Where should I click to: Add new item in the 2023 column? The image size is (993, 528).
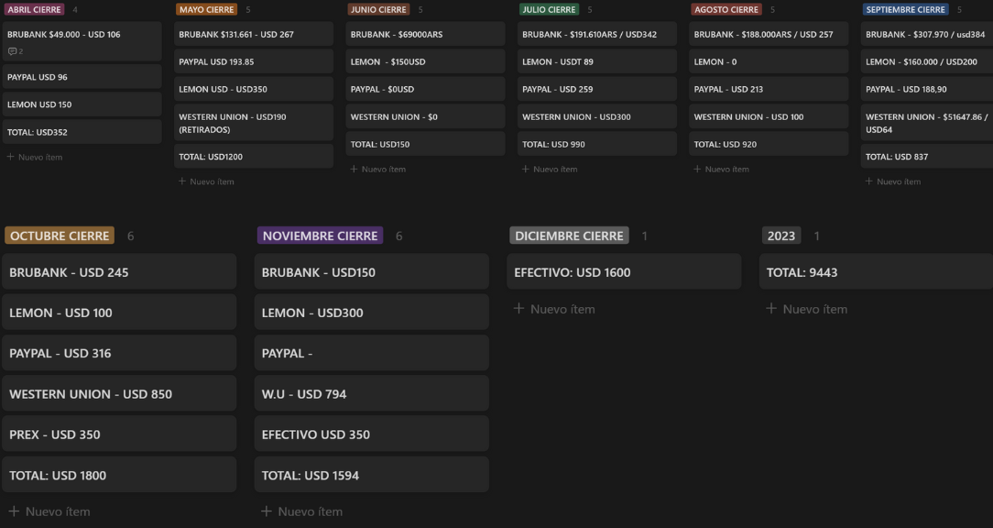[x=807, y=309]
